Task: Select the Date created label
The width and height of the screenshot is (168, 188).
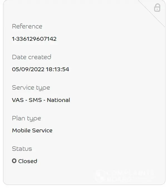Action: (31, 57)
